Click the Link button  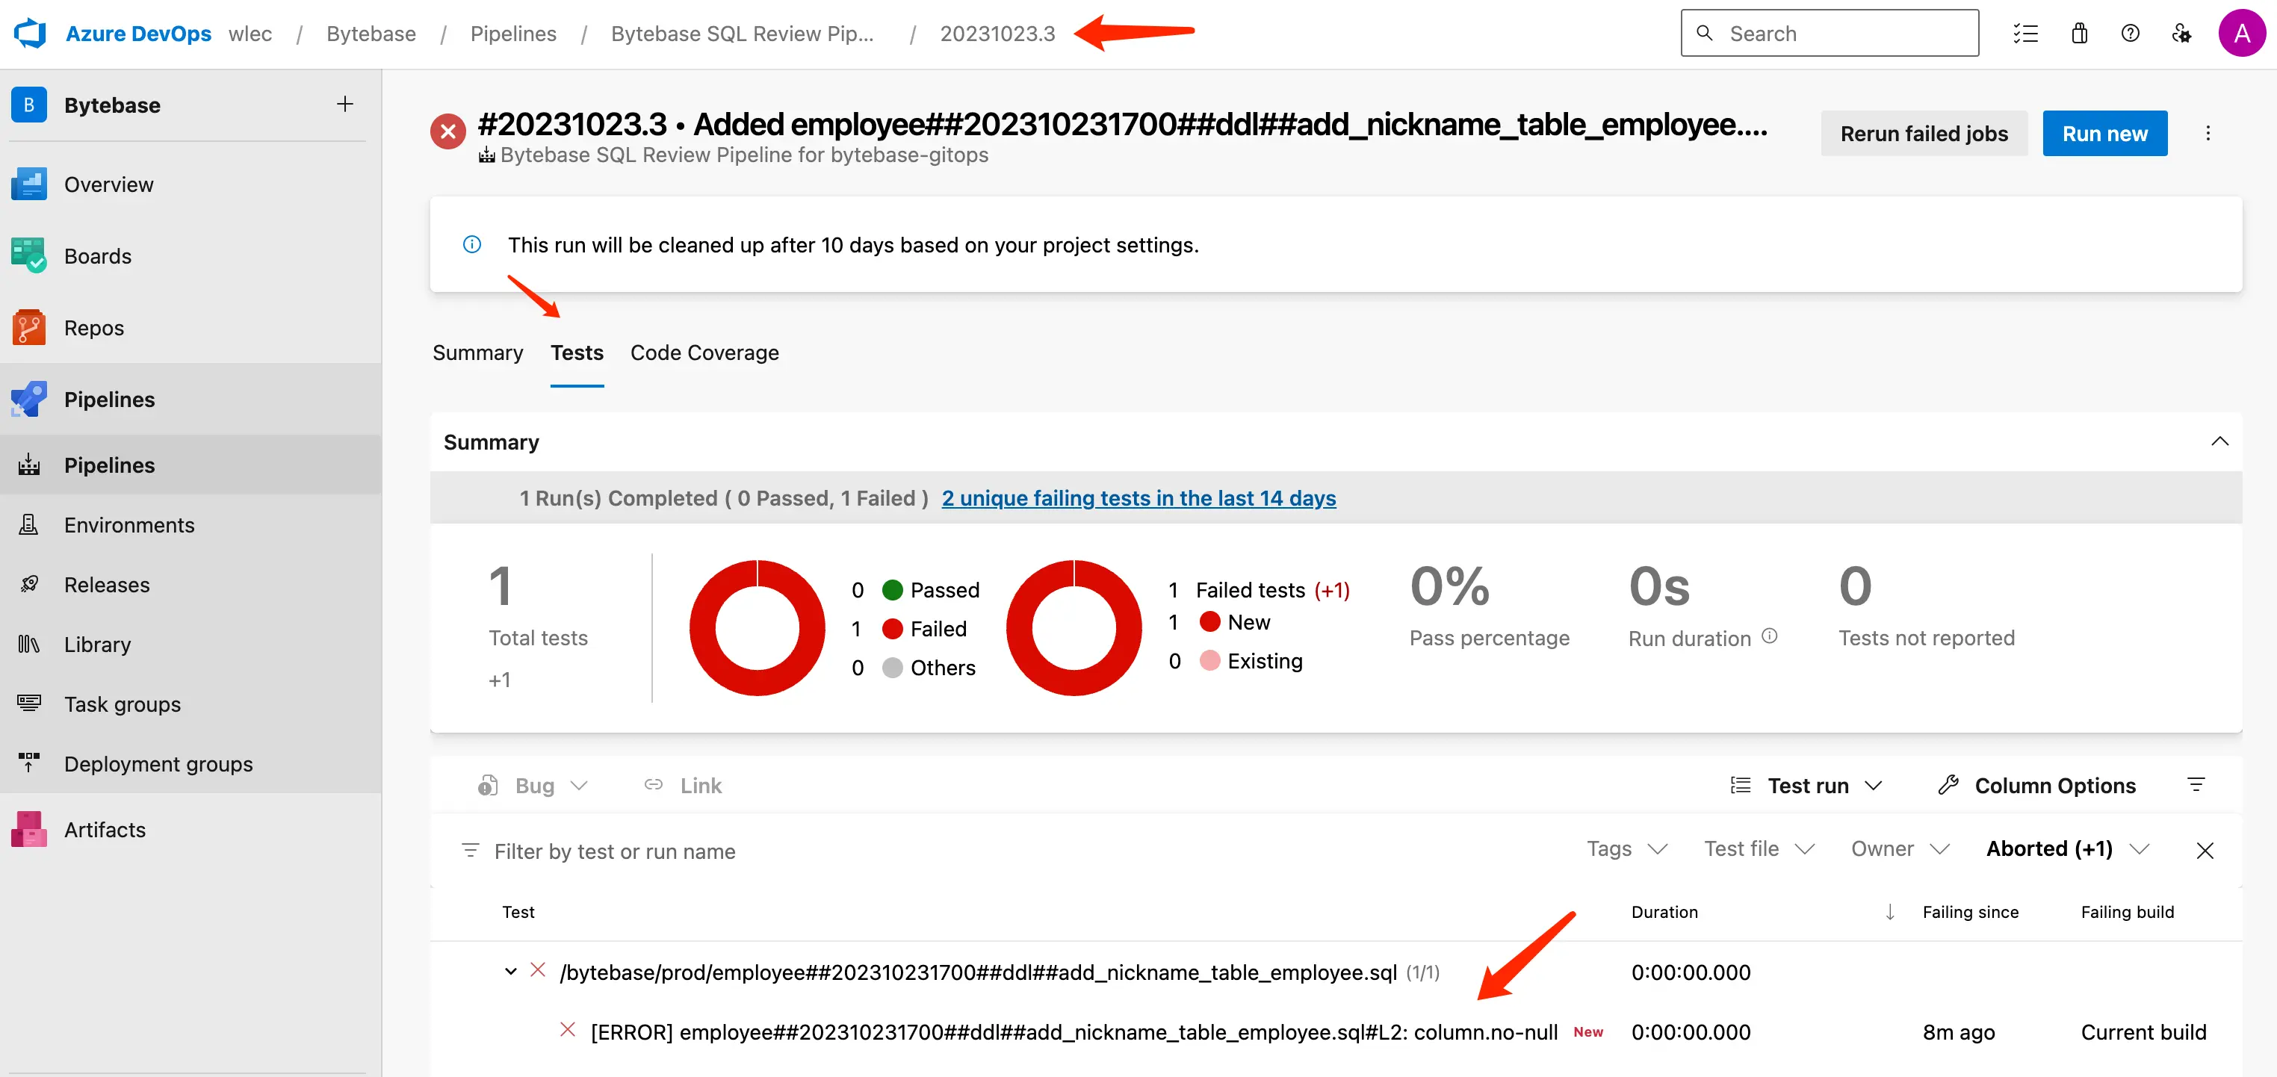tap(682, 786)
